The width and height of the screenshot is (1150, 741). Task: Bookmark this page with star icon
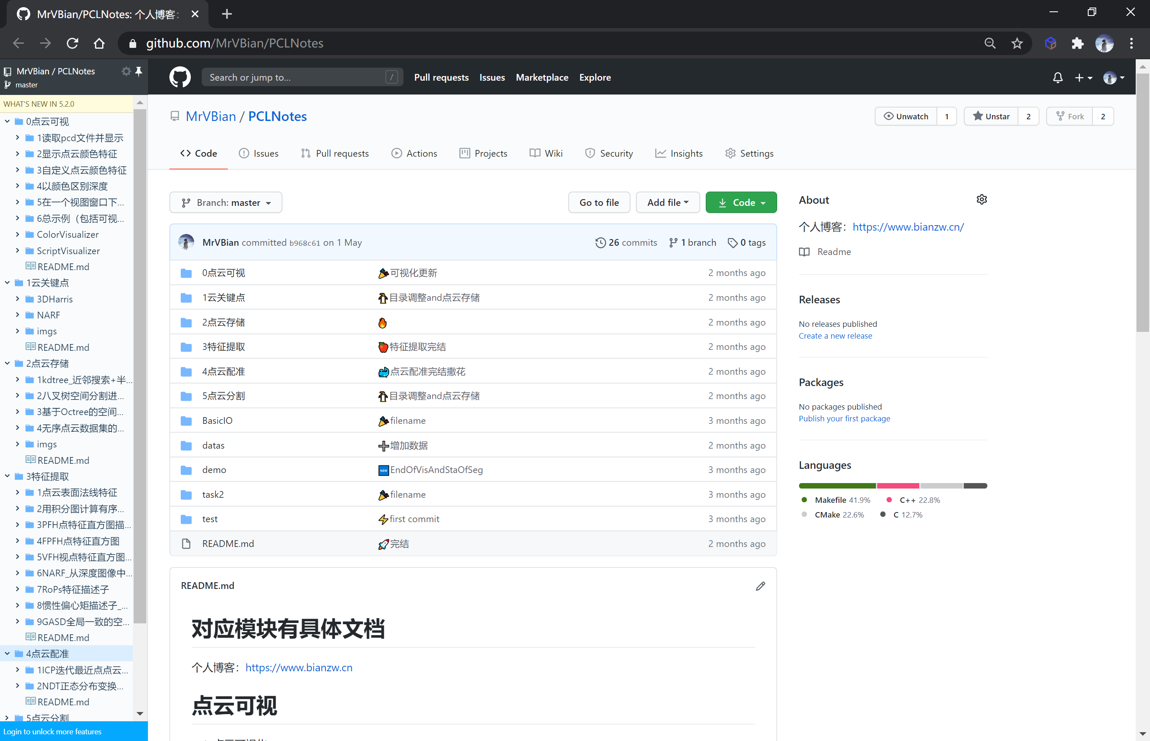[x=1017, y=43]
